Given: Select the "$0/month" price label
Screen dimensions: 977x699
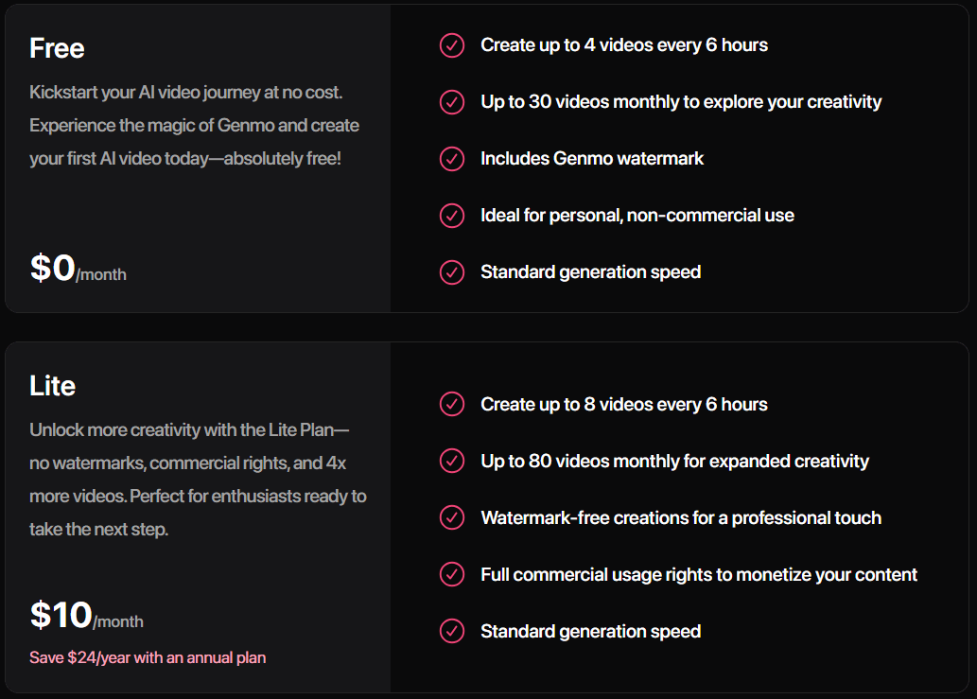Looking at the screenshot, I should click(x=78, y=270).
